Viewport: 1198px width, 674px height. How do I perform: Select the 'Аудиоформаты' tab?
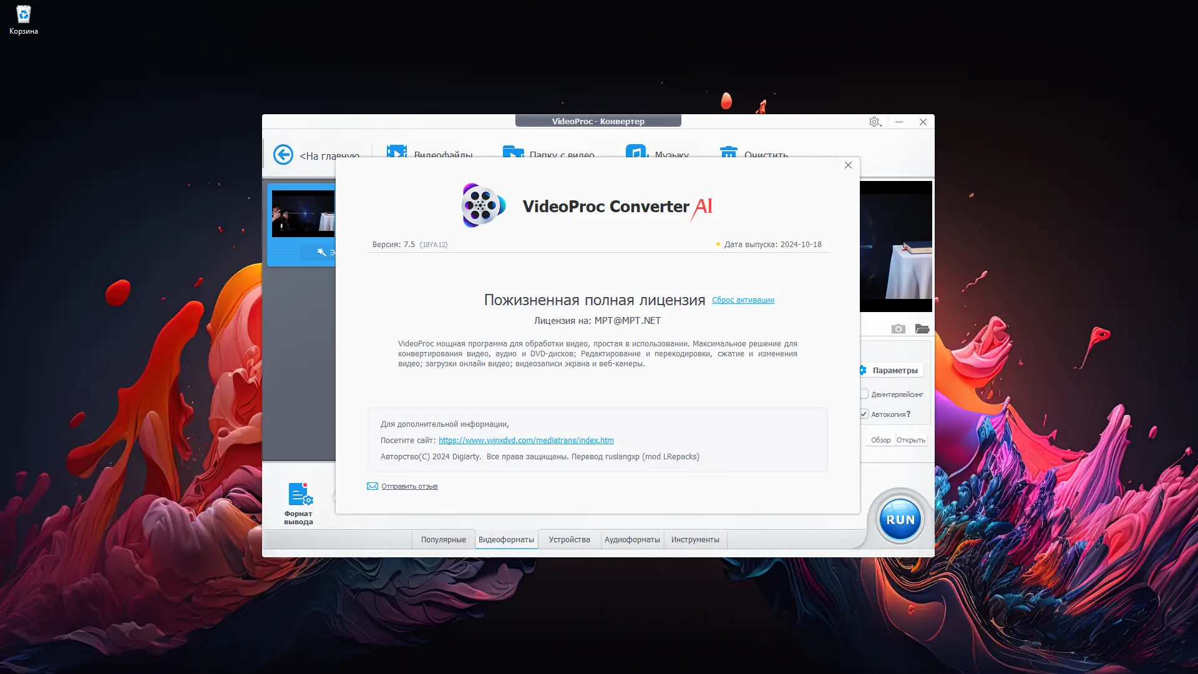point(631,539)
